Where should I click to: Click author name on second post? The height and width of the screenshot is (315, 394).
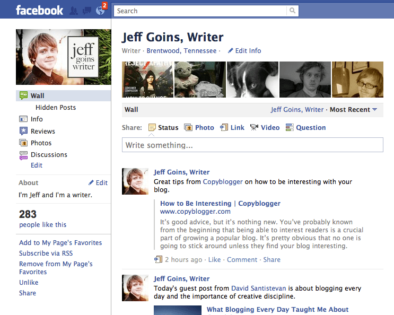click(181, 278)
